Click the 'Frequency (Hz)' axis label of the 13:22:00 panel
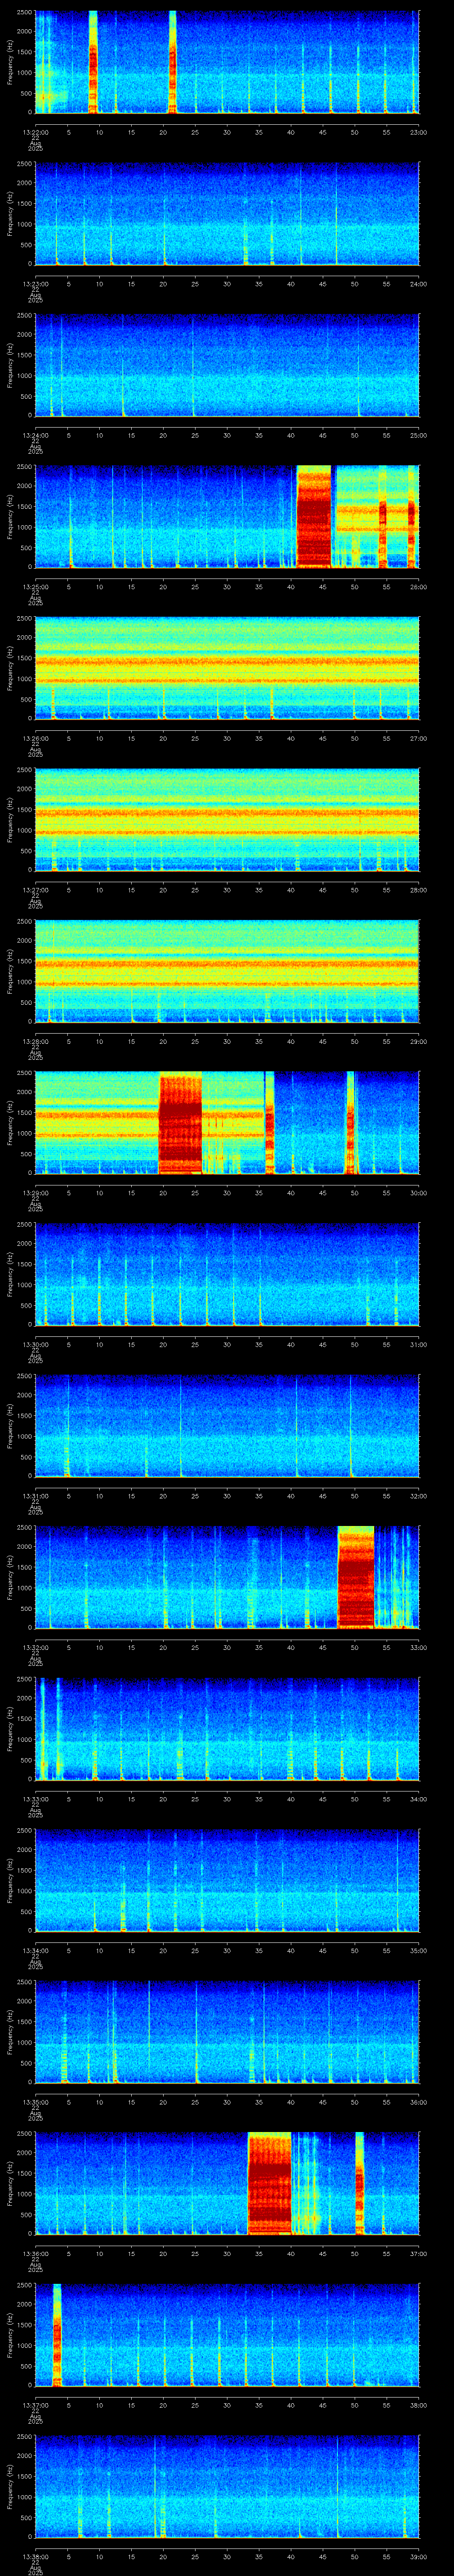This screenshot has width=454, height=2576. click(10, 62)
